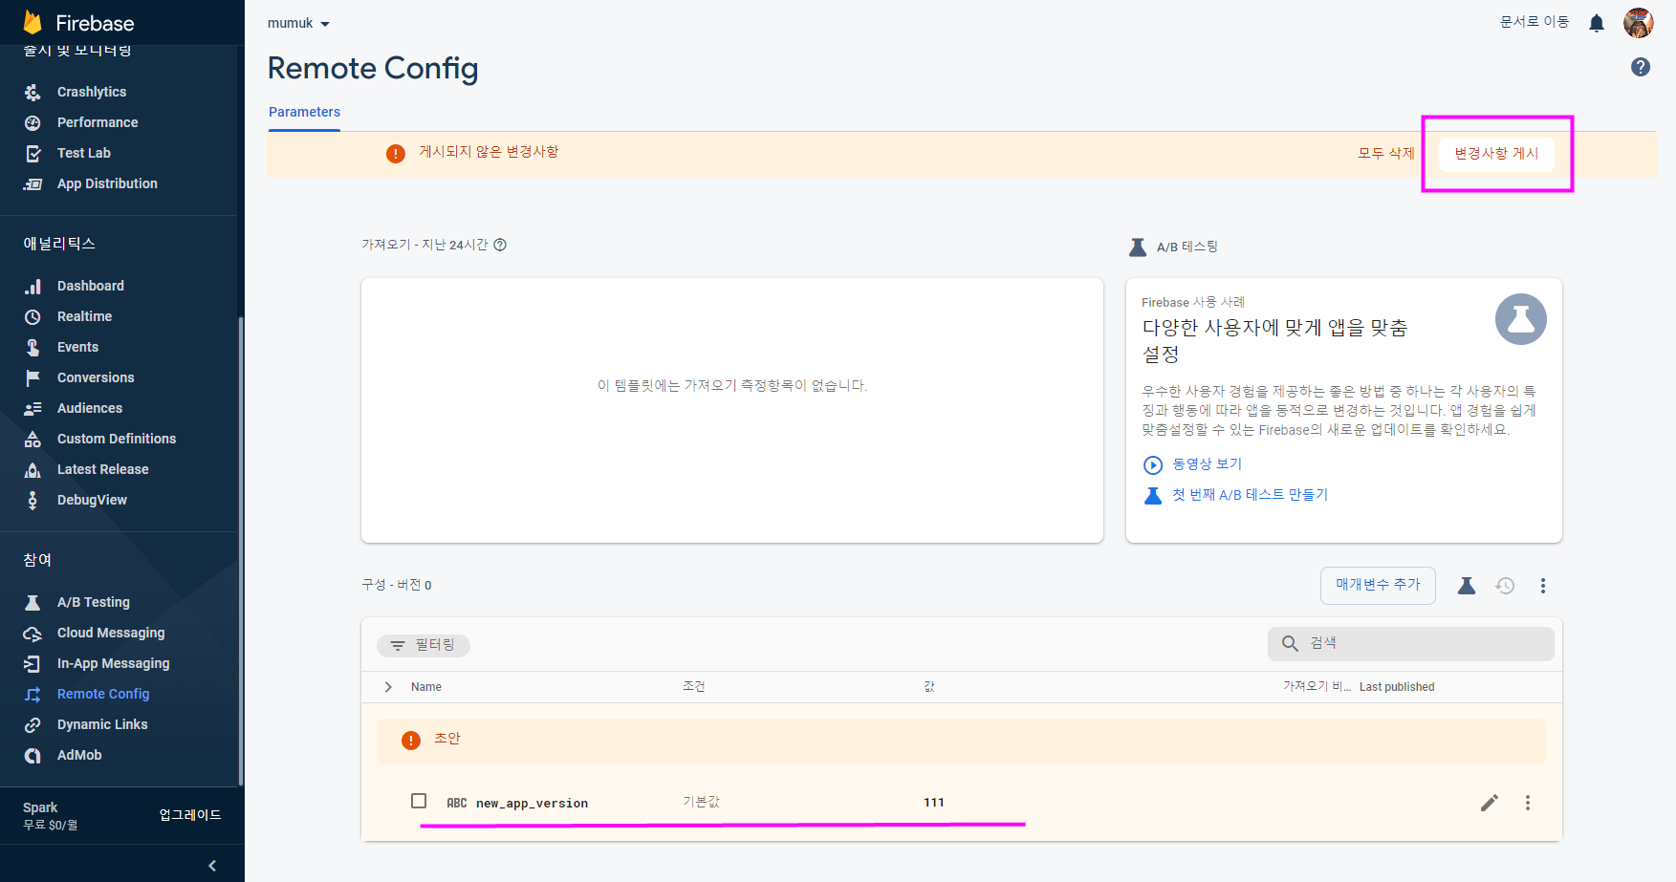Check the new_app_version checkbox
This screenshot has width=1676, height=882.
point(419,801)
